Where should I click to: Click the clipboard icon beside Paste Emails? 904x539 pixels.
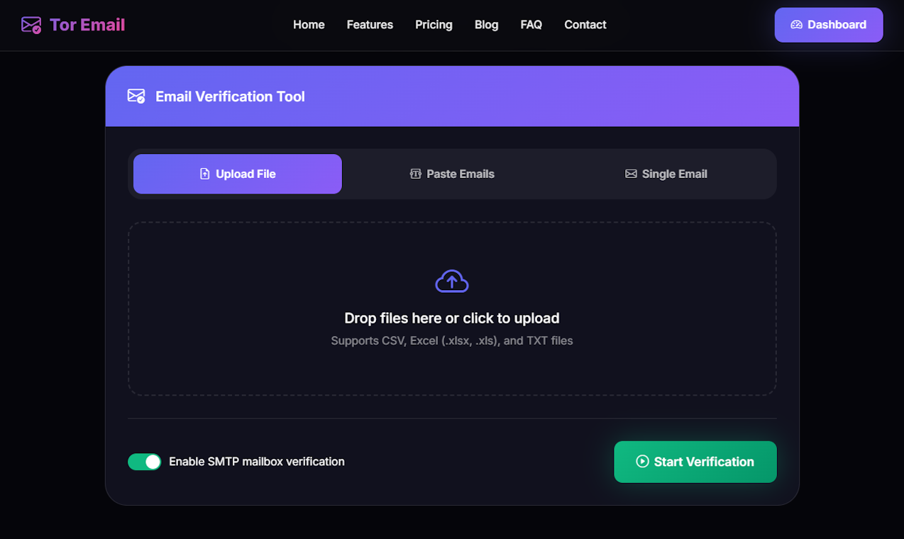[415, 173]
